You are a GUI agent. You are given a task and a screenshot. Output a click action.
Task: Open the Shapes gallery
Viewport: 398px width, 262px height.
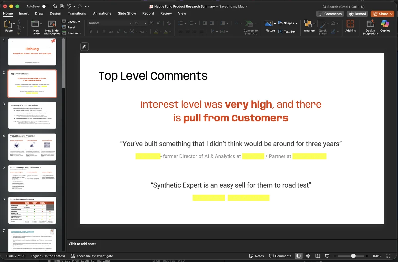pos(288,23)
